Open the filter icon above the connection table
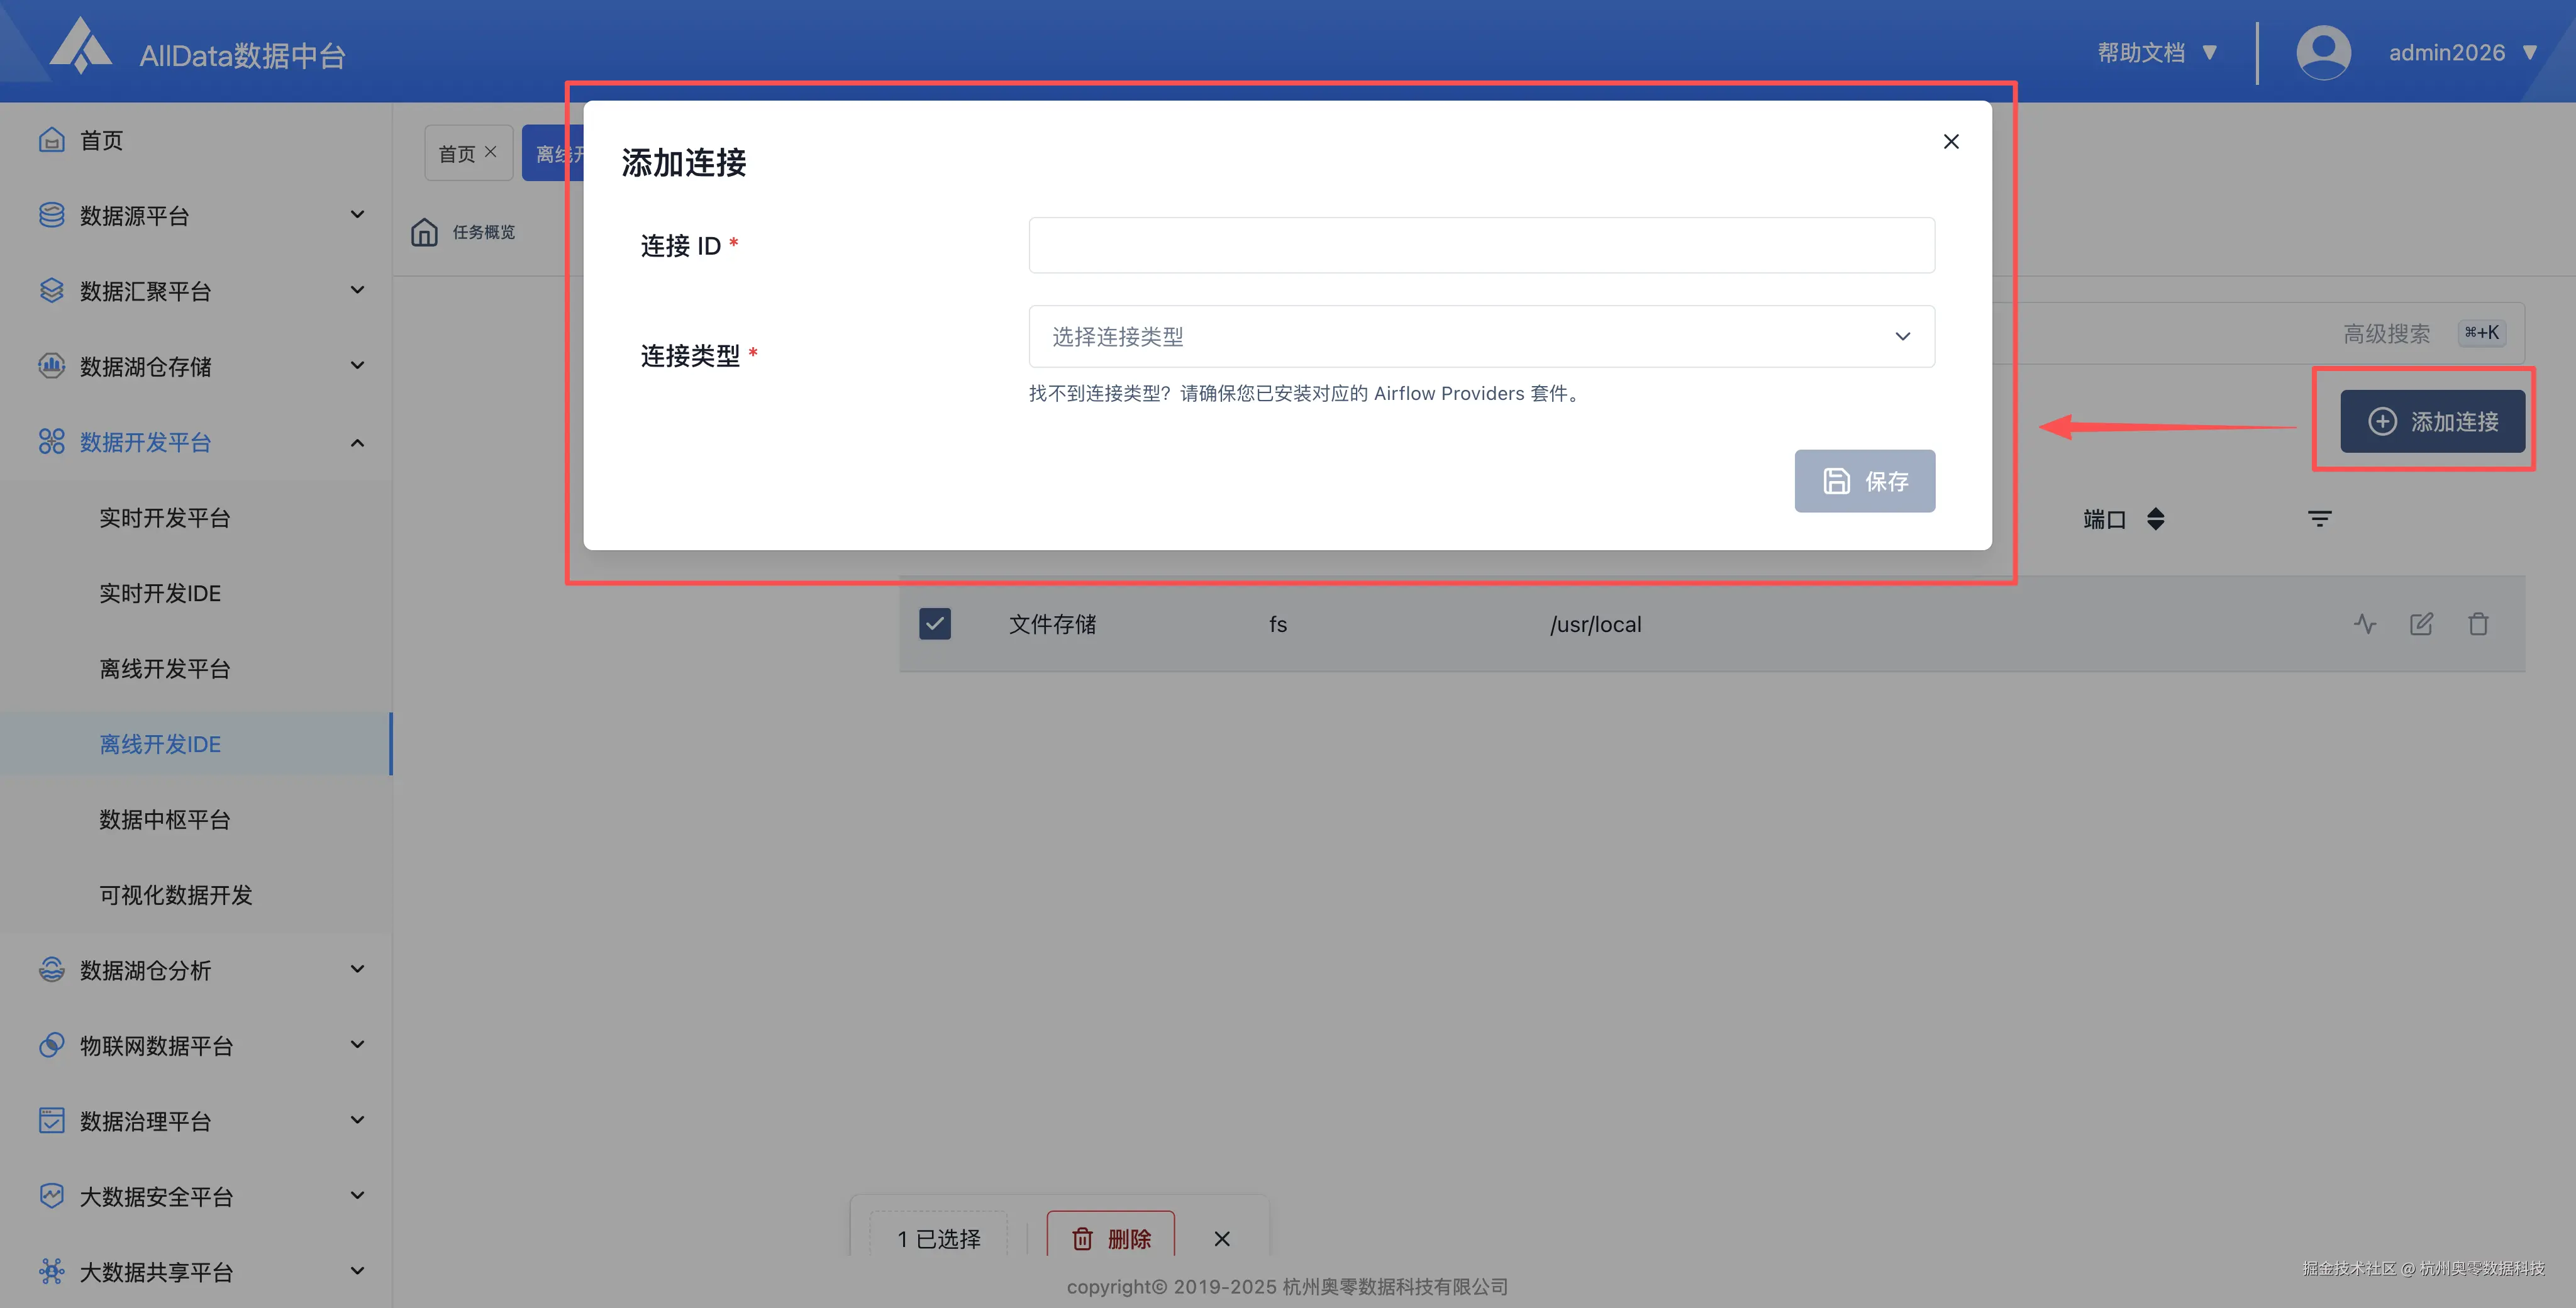This screenshot has width=2576, height=1308. click(x=2320, y=518)
